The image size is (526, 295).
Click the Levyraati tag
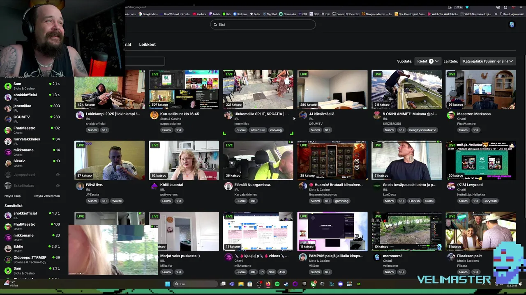490,201
